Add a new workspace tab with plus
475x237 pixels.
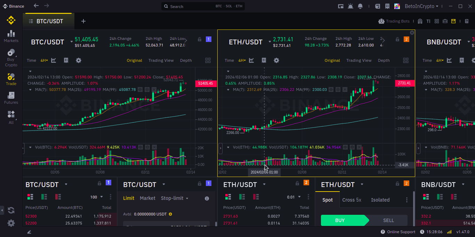tap(83, 21)
